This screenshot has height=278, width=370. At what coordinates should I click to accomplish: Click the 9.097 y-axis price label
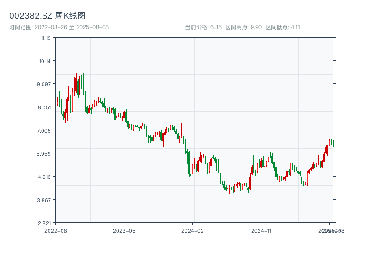pyautogui.click(x=45, y=84)
